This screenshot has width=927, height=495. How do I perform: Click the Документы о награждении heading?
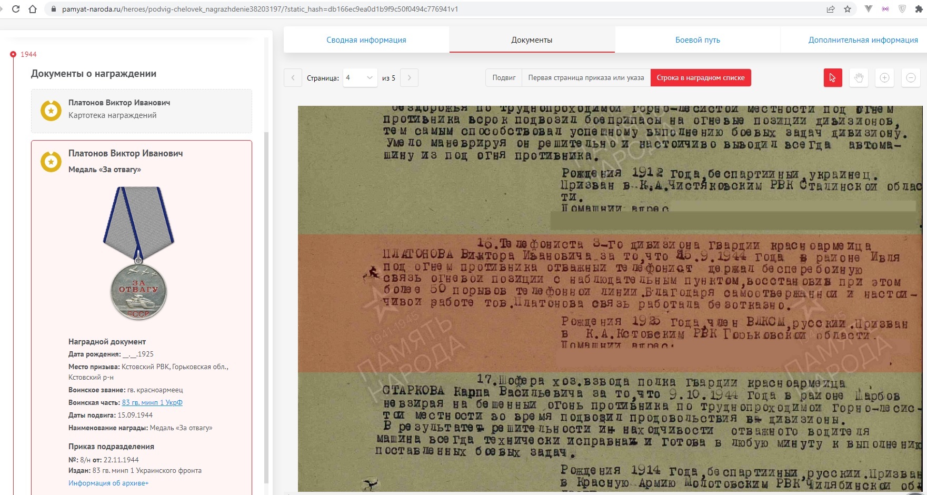[x=94, y=74]
